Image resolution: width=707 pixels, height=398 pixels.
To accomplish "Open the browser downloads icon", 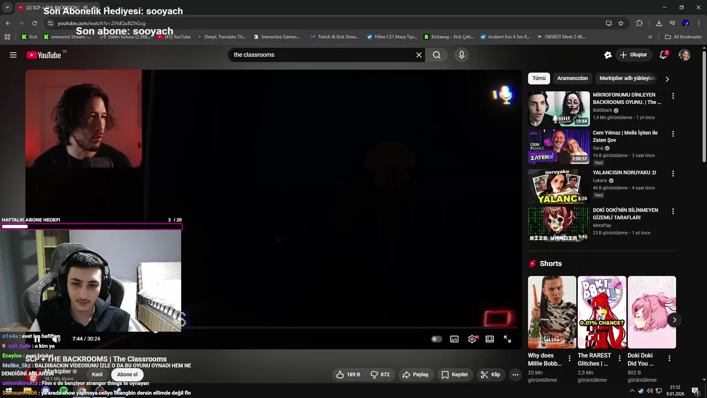I will 659,23.
